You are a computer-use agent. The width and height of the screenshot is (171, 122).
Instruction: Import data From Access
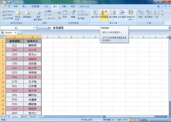pos(8,11)
